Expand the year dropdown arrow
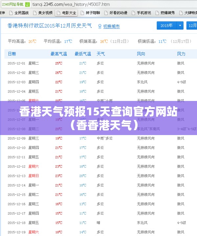This screenshot has width=197, height=236. click(180, 26)
